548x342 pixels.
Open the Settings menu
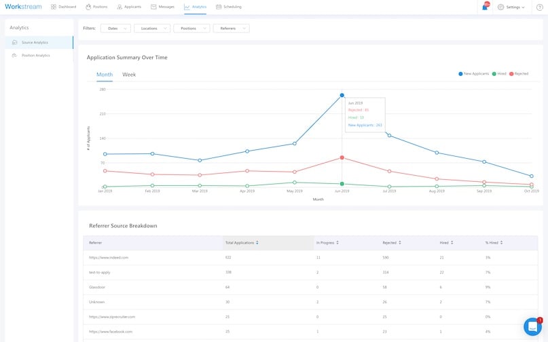tap(513, 7)
